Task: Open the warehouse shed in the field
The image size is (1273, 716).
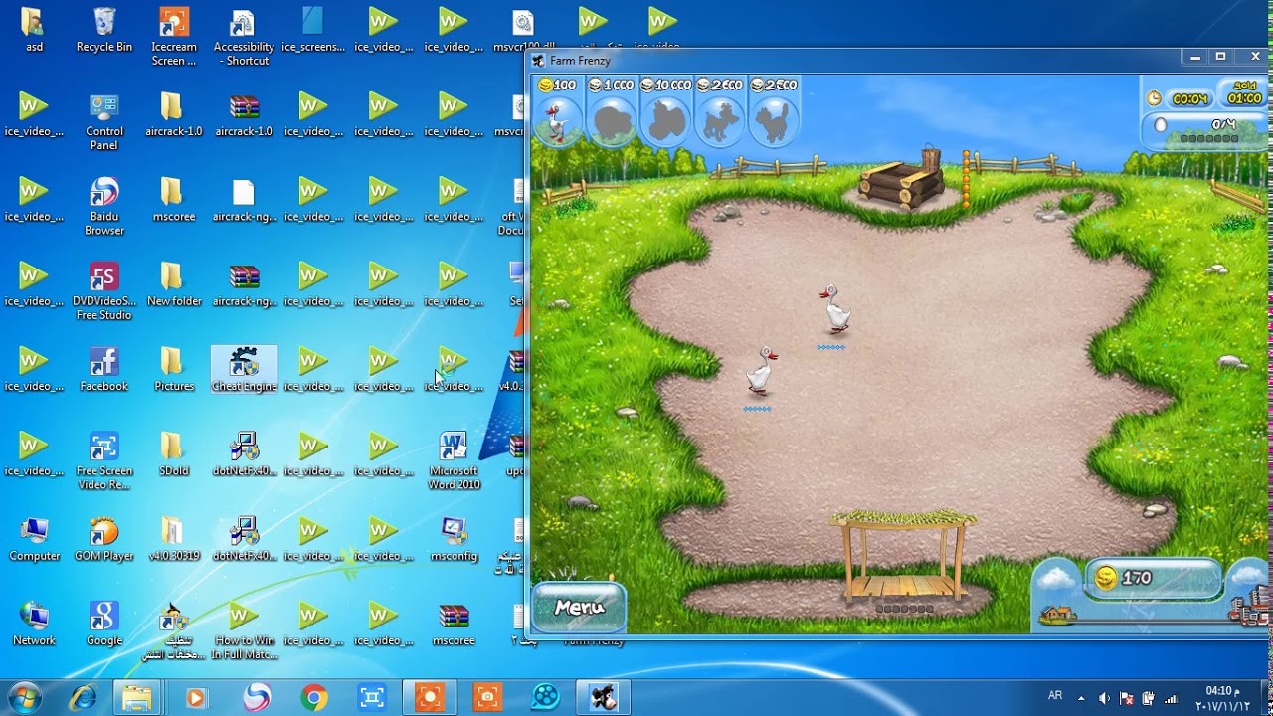Action: (x=904, y=559)
